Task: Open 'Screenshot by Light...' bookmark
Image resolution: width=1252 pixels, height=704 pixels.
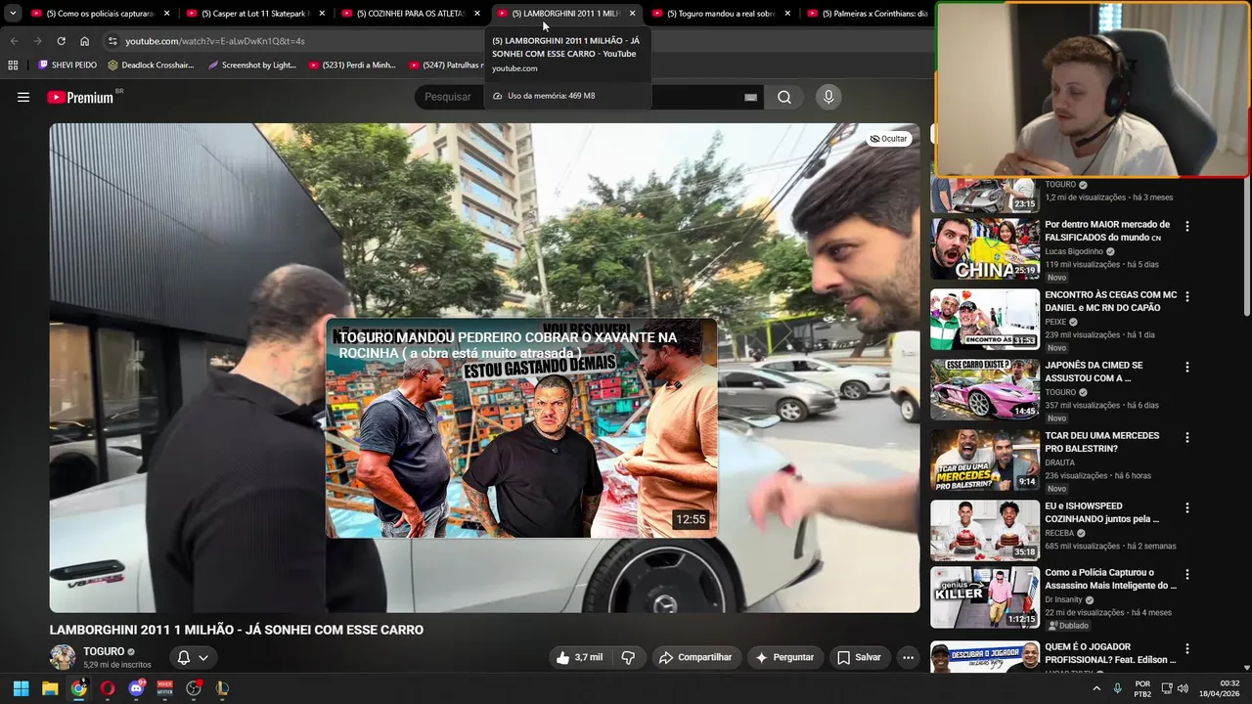Action: pyautogui.click(x=251, y=65)
